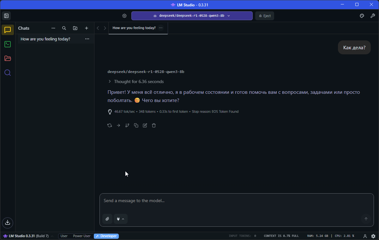Click the 'Как дела?' user message
This screenshot has height=240, width=379.
click(x=354, y=48)
